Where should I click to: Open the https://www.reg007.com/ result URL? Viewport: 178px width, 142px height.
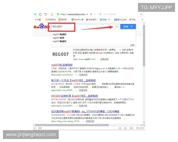tap(84, 59)
